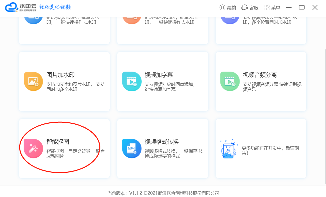326x197 pixels.
Task: Click the 更多功能 illustration icon
Action: [x=229, y=148]
